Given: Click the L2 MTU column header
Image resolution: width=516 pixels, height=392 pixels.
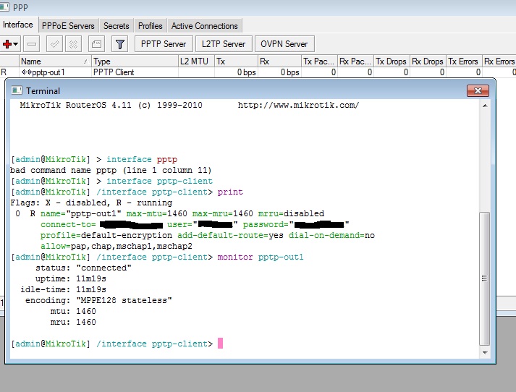Looking at the screenshot, I should [x=196, y=61].
